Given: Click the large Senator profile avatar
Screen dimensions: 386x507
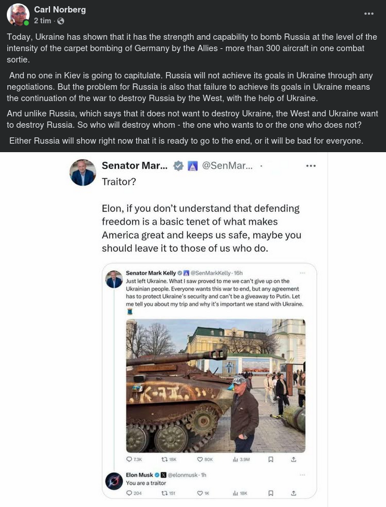Looking at the screenshot, I should (83, 173).
